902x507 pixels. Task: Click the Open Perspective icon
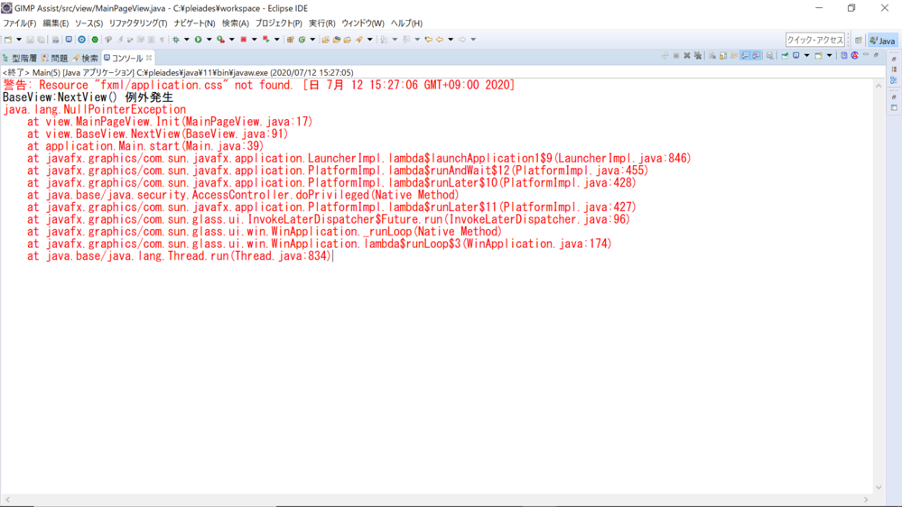point(859,41)
